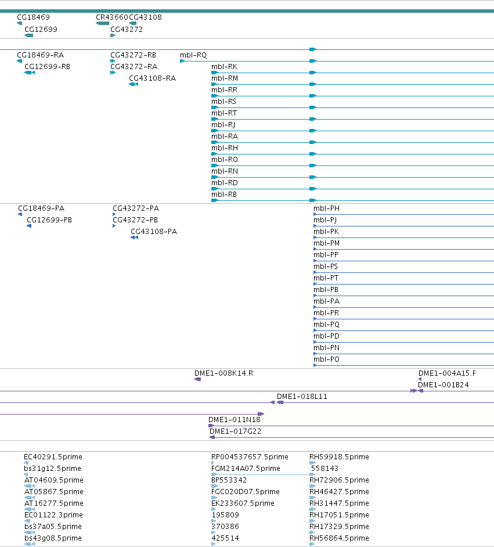Select the mbl-PQ protein label

coord(326,325)
